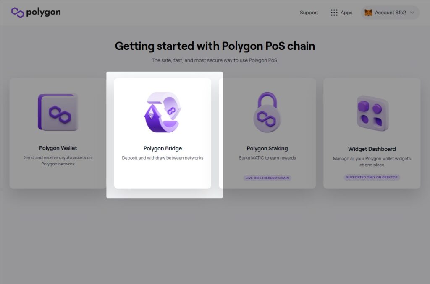Screen dimensions: 430x284
Task: Open the Support link
Action: point(309,13)
